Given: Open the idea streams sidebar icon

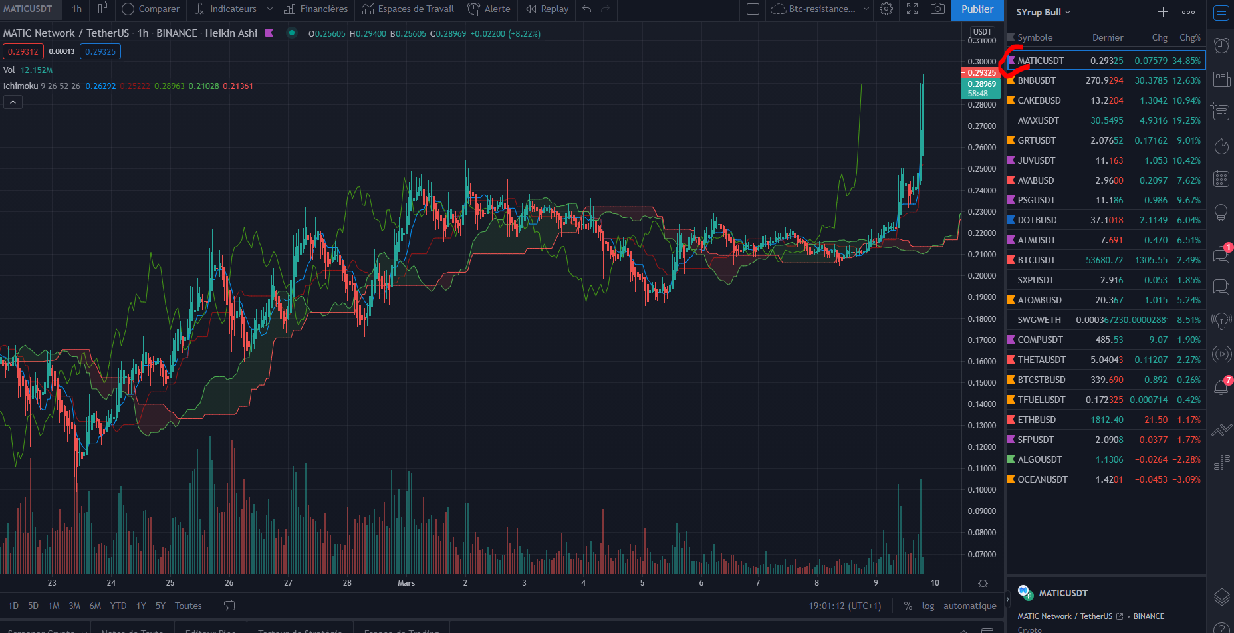Looking at the screenshot, I should (1221, 321).
